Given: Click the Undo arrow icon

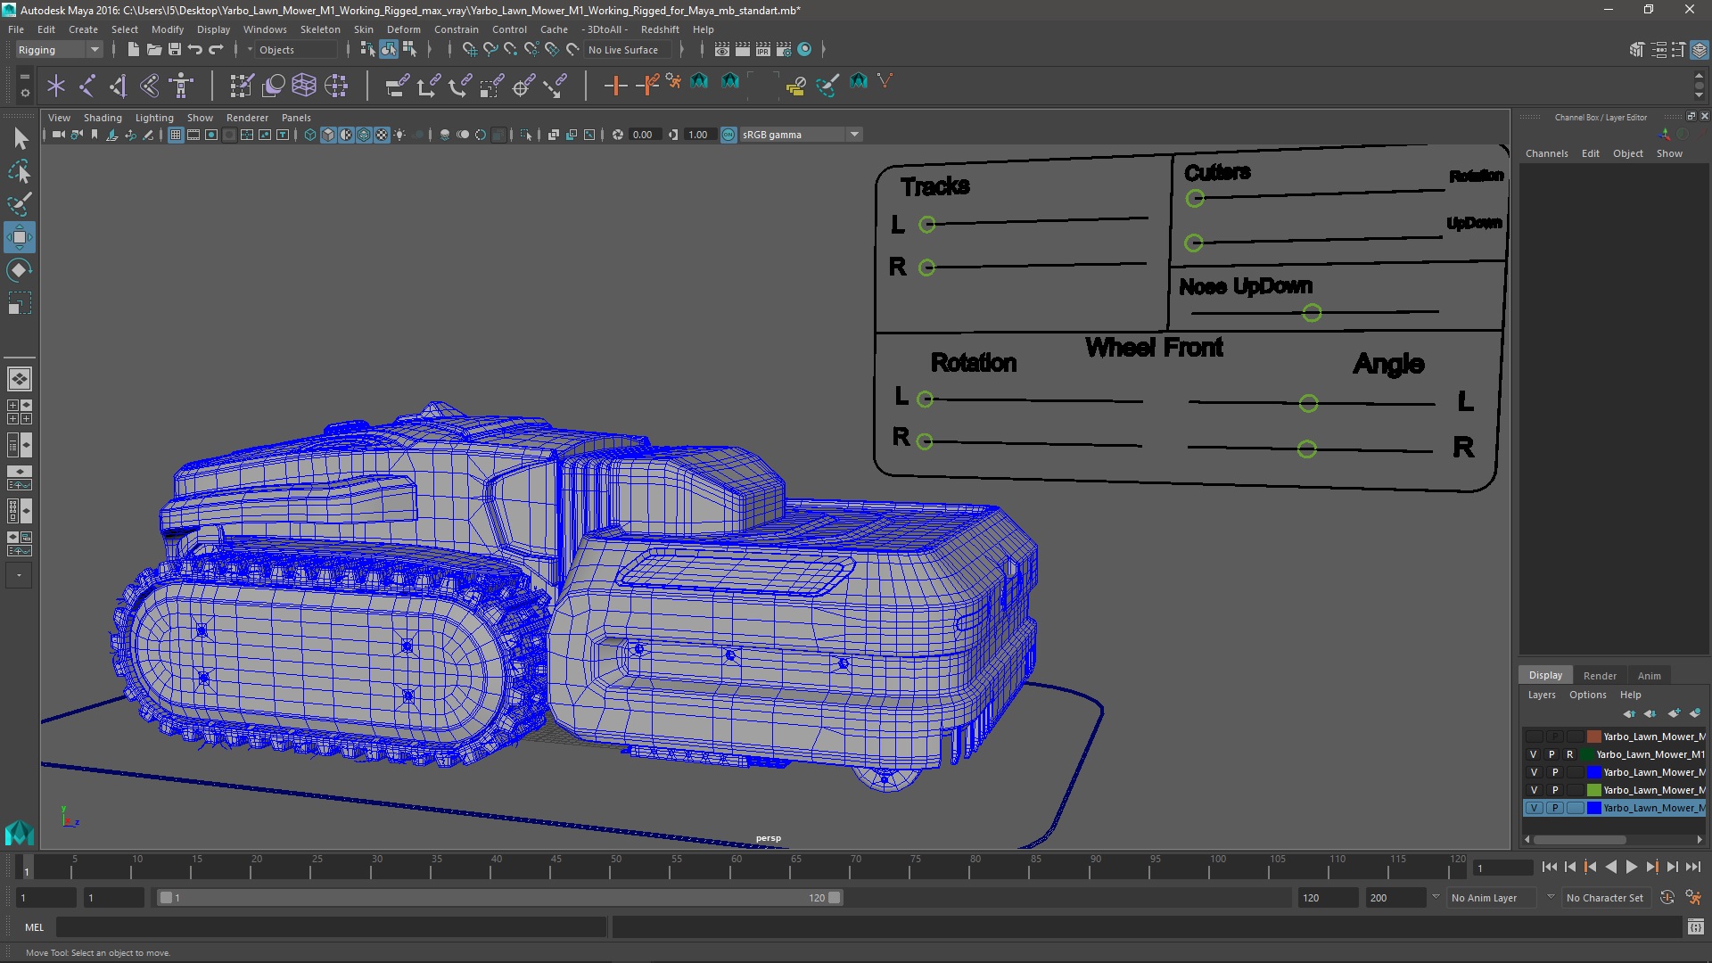Looking at the screenshot, I should click(195, 50).
